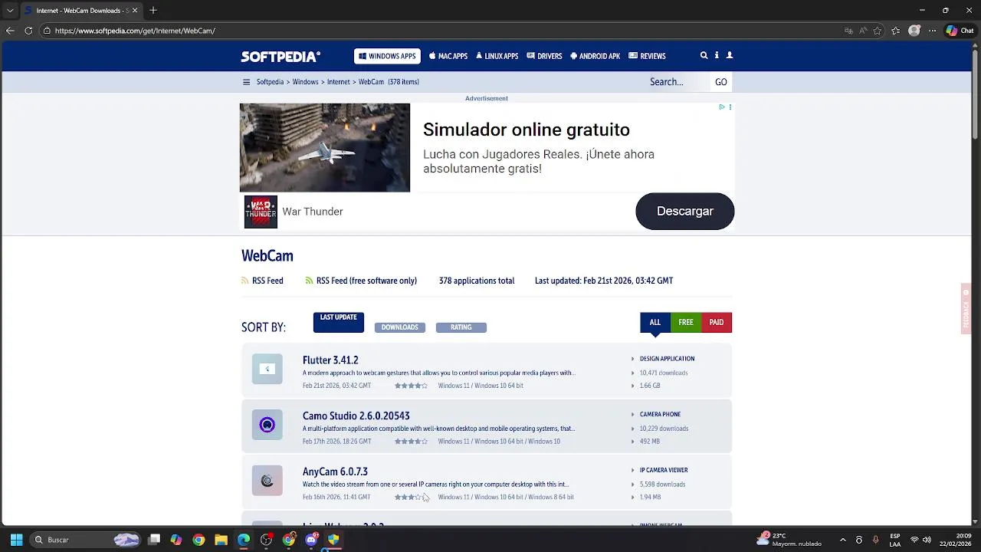Image resolution: width=981 pixels, height=552 pixels.
Task: Open REVIEWS menu
Action: 648,56
